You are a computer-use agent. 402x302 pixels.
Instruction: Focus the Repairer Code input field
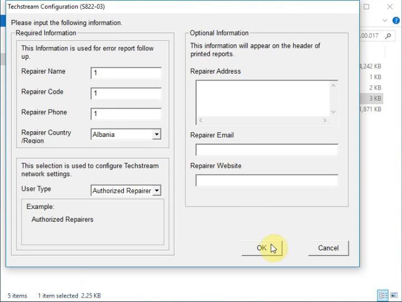pyautogui.click(x=126, y=93)
